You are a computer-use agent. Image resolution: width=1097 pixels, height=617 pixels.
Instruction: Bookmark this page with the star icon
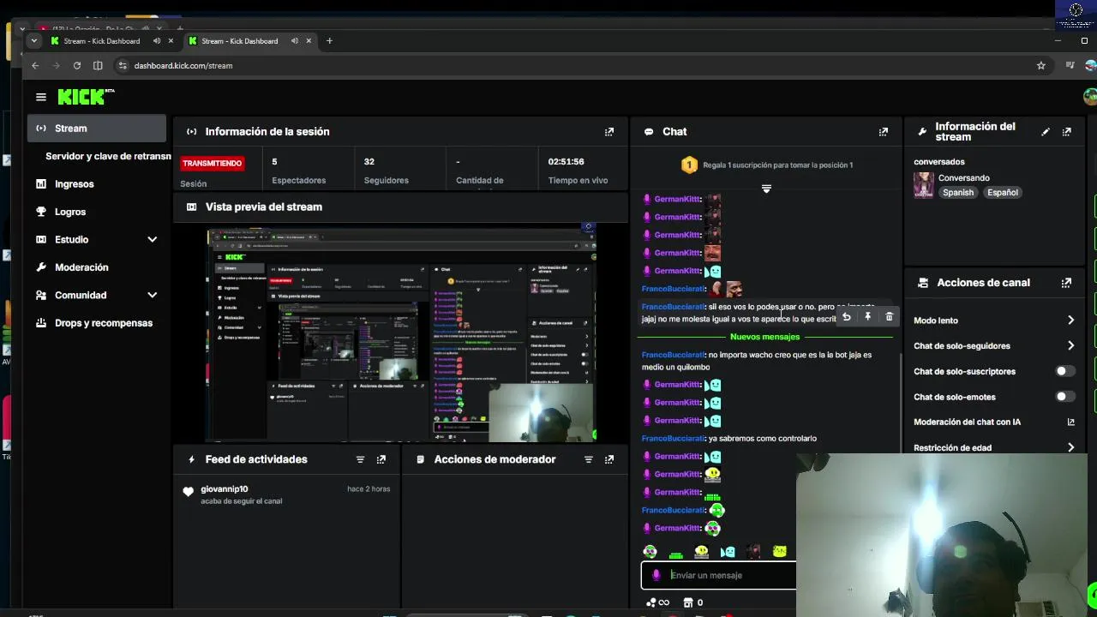click(x=1041, y=65)
